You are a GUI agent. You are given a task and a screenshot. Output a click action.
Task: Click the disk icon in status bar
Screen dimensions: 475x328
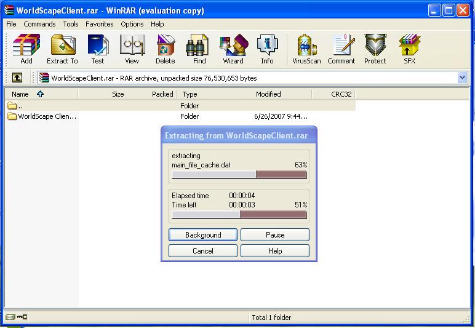(10, 317)
